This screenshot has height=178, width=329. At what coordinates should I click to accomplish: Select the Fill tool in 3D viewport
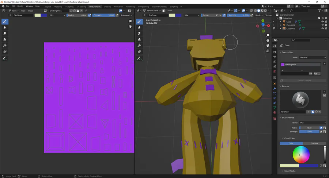pos(139,46)
